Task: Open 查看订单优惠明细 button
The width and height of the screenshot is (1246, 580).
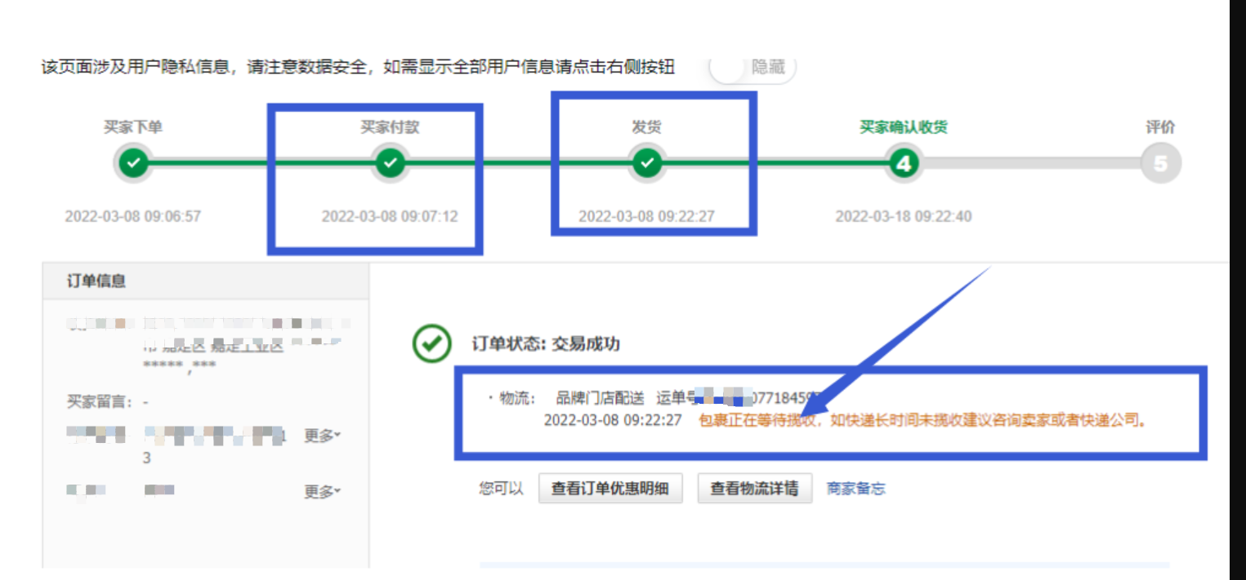Action: (610, 489)
